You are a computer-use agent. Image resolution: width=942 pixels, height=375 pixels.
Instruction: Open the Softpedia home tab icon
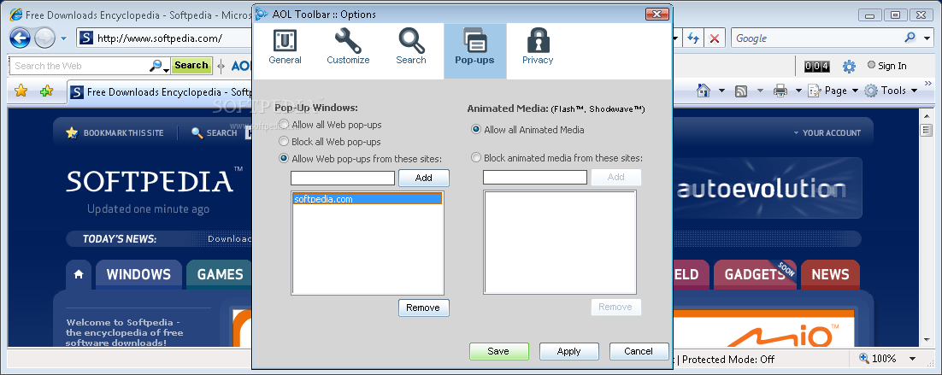(x=79, y=275)
